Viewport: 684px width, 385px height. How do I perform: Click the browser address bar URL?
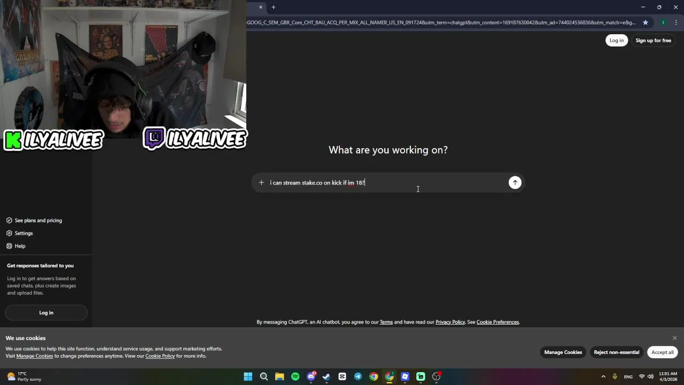pos(441,22)
